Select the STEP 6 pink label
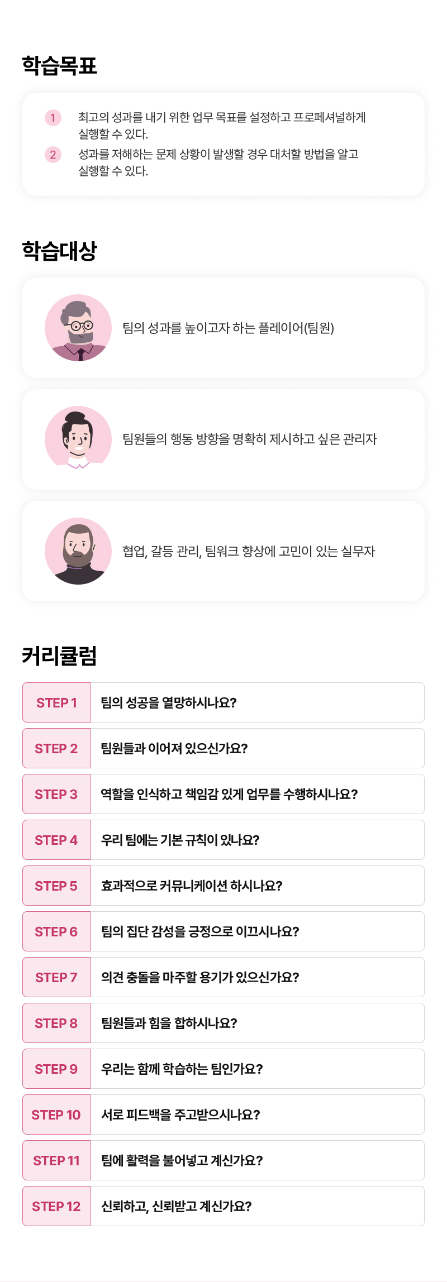Screen dimensions: 447x1282 pos(56,931)
